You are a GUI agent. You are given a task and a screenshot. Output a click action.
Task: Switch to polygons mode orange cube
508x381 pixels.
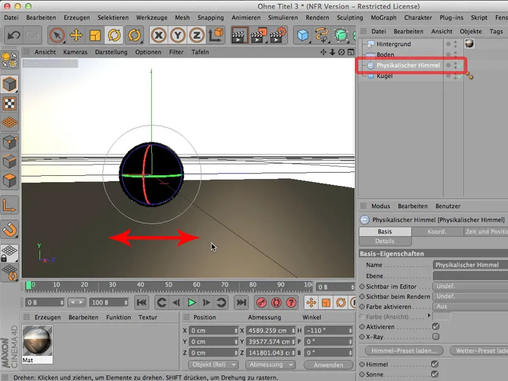10,180
